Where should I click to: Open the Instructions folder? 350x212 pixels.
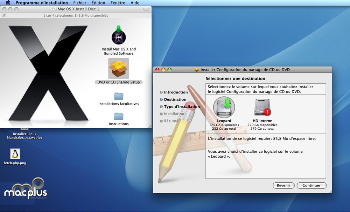click(119, 116)
